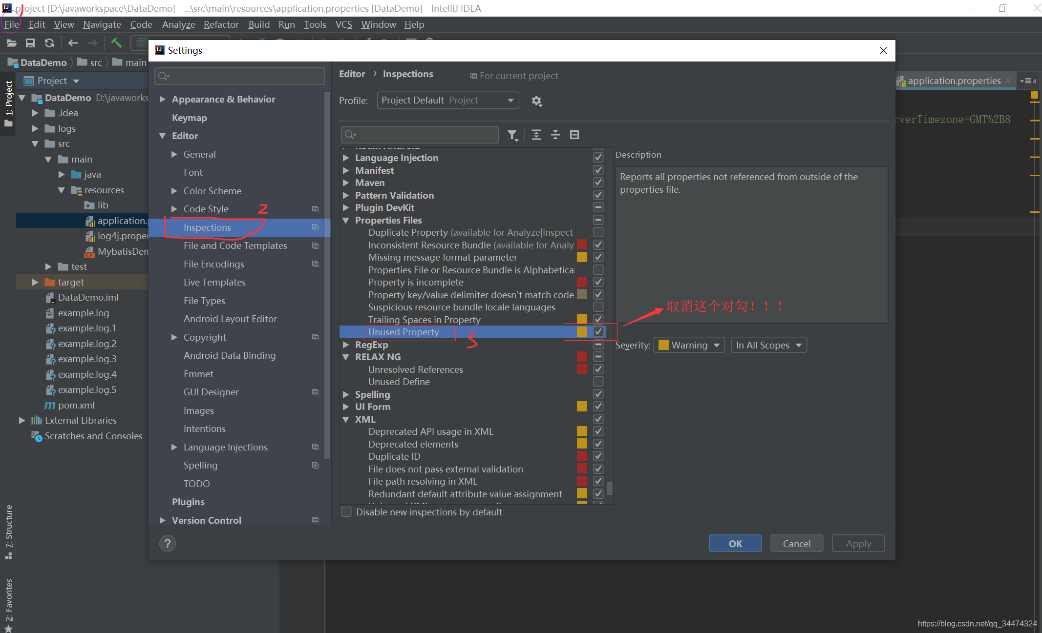Screen dimensions: 1042x633
Task: Click the help question mark button
Action: 168,543
